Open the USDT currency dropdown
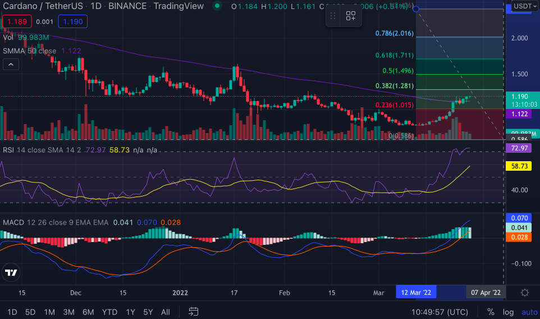This screenshot has width=540, height=319. coord(525,6)
